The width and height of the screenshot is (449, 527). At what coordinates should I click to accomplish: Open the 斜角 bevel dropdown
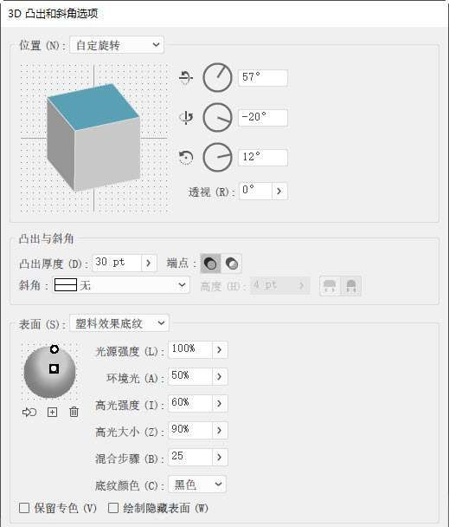pyautogui.click(x=121, y=285)
